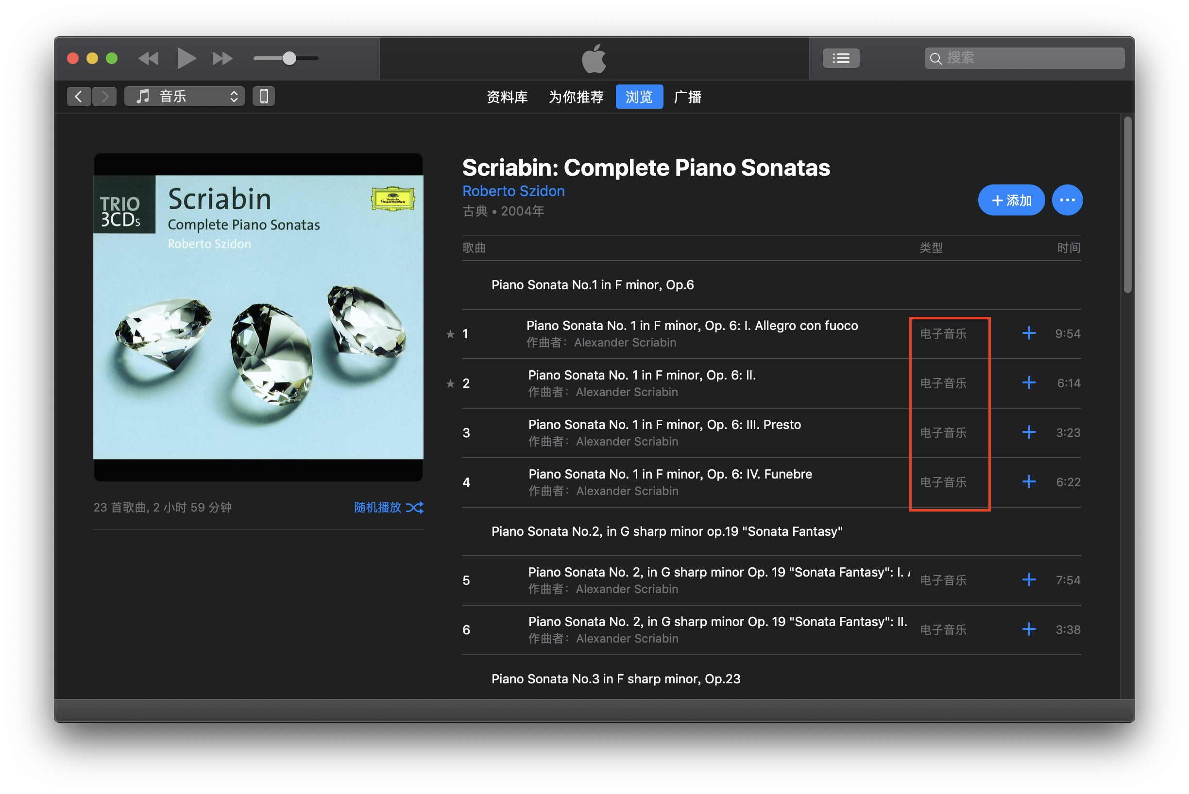The height and width of the screenshot is (794, 1189).
Task: Add track 5 Sonata Fantasy I with plus
Action: point(1029,580)
